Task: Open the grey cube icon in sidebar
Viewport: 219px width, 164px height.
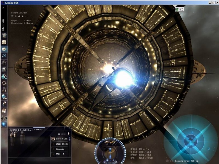Action: coord(4,69)
